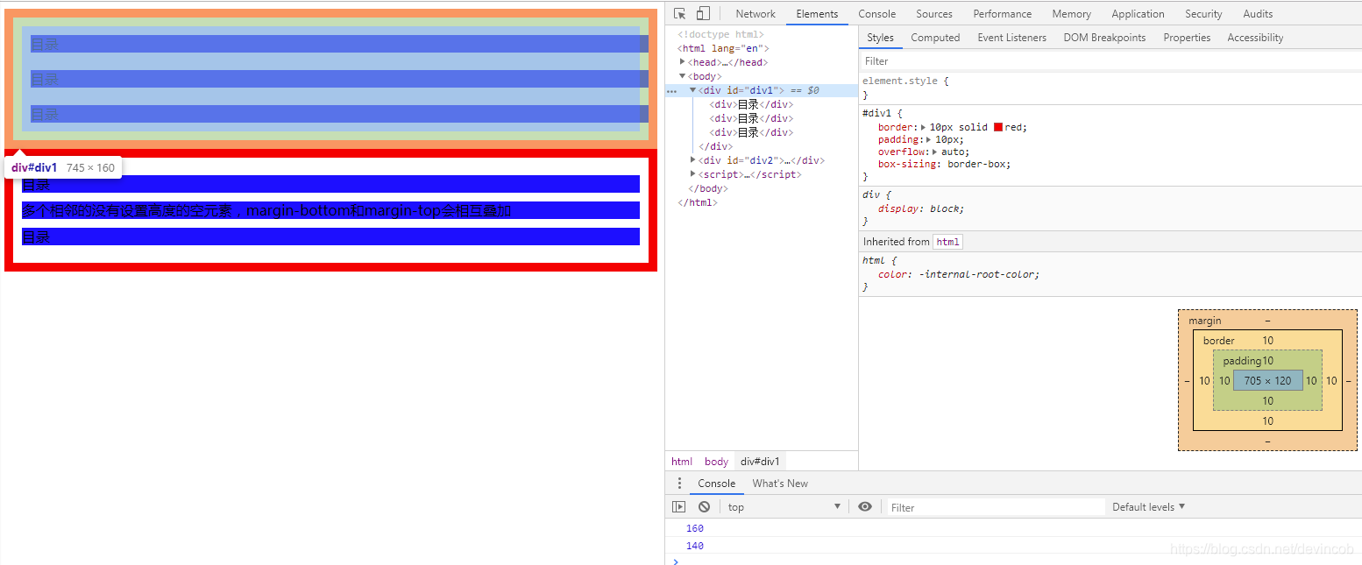Click the red border color swatch
Screen dimensions: 1362x565
click(997, 127)
